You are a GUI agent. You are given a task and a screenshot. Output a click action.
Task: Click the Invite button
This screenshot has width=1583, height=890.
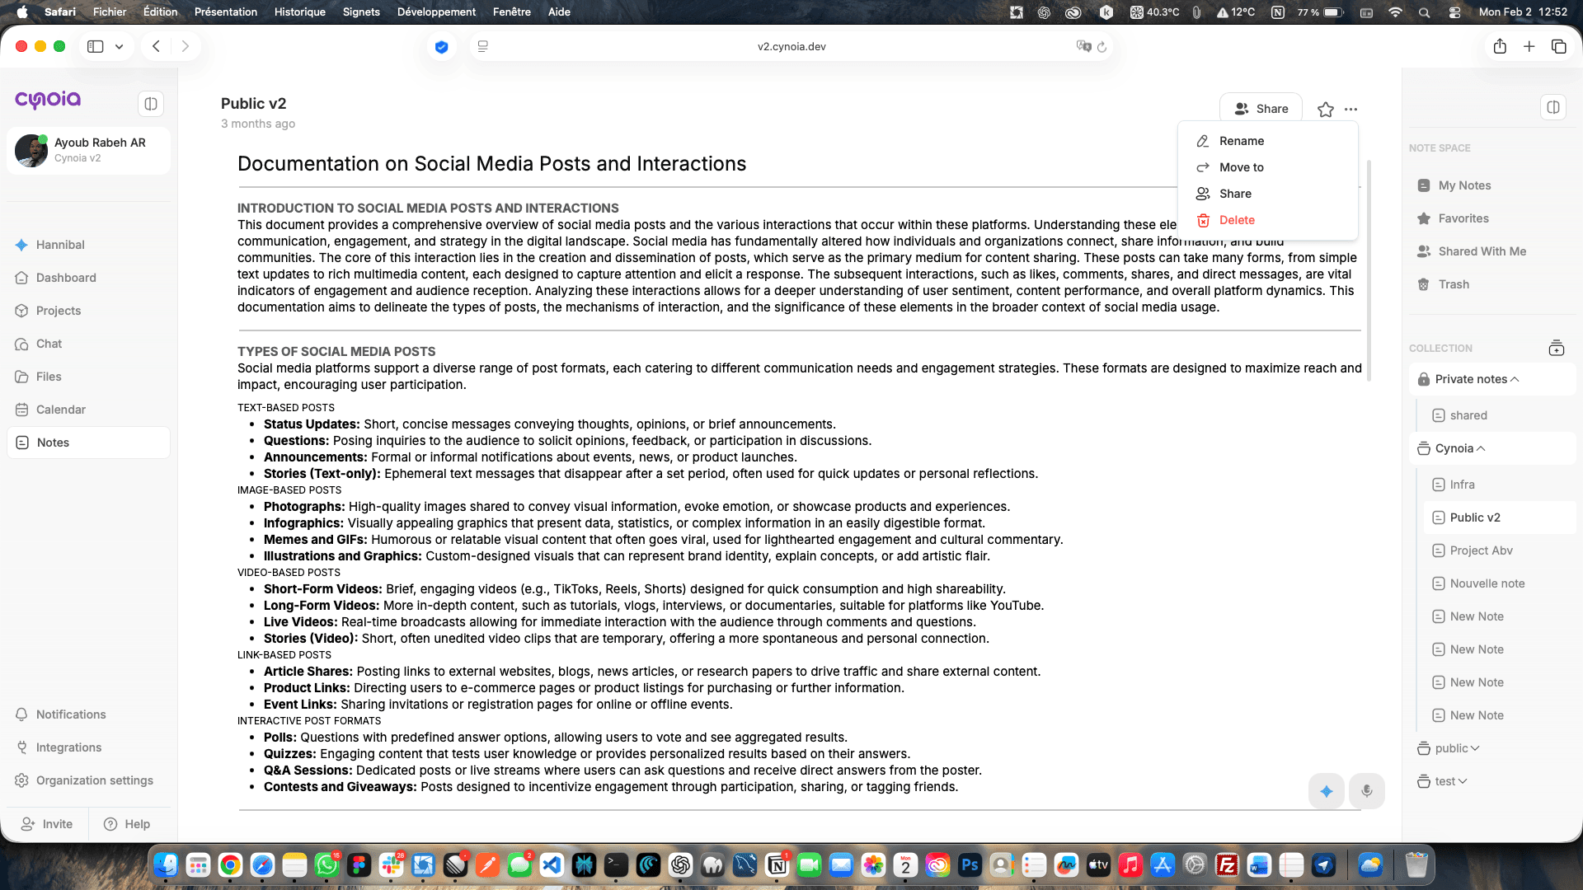pos(48,824)
